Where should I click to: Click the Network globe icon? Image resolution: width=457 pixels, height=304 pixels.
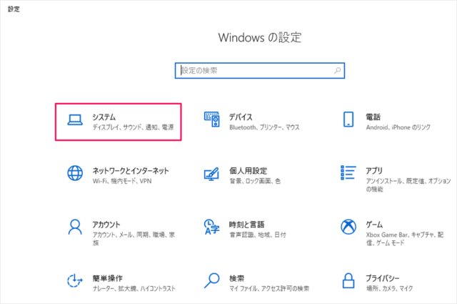tap(75, 173)
